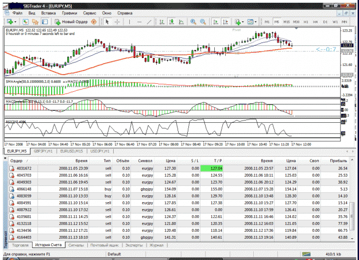Click the Новый Ордер button
This screenshot has height=260, width=359.
click(x=71, y=22)
